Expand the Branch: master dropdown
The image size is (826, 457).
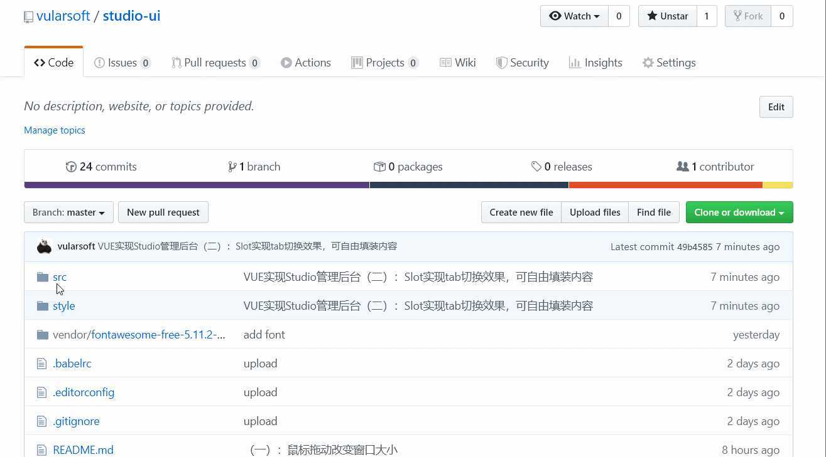(68, 213)
